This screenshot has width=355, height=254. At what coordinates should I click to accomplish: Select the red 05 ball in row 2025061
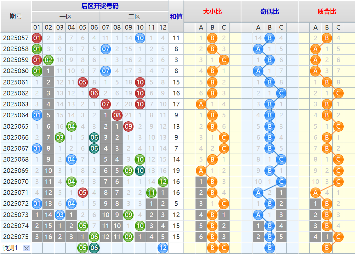[x=83, y=82]
